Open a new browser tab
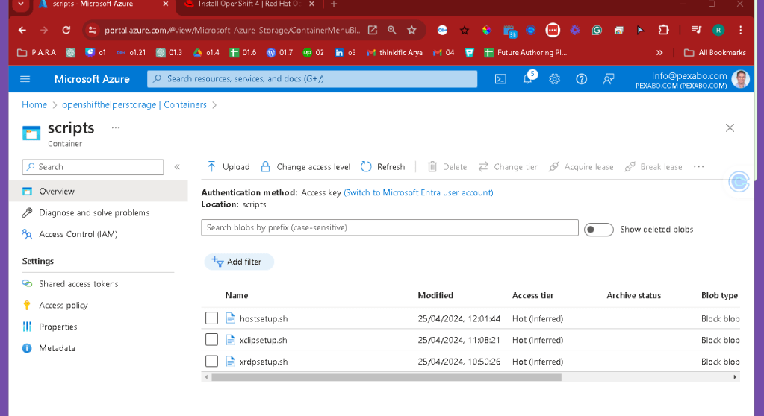This screenshot has width=764, height=416. (x=334, y=4)
